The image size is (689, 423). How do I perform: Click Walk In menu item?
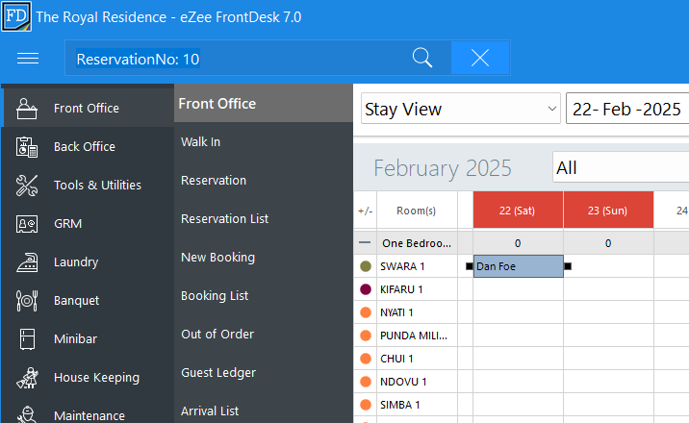(201, 142)
